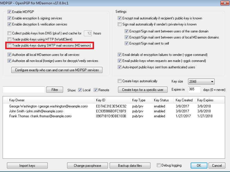The width and height of the screenshot is (230, 172).
Task: Click key ID 09071B1D9DBE103B
Action: tap(111, 116)
